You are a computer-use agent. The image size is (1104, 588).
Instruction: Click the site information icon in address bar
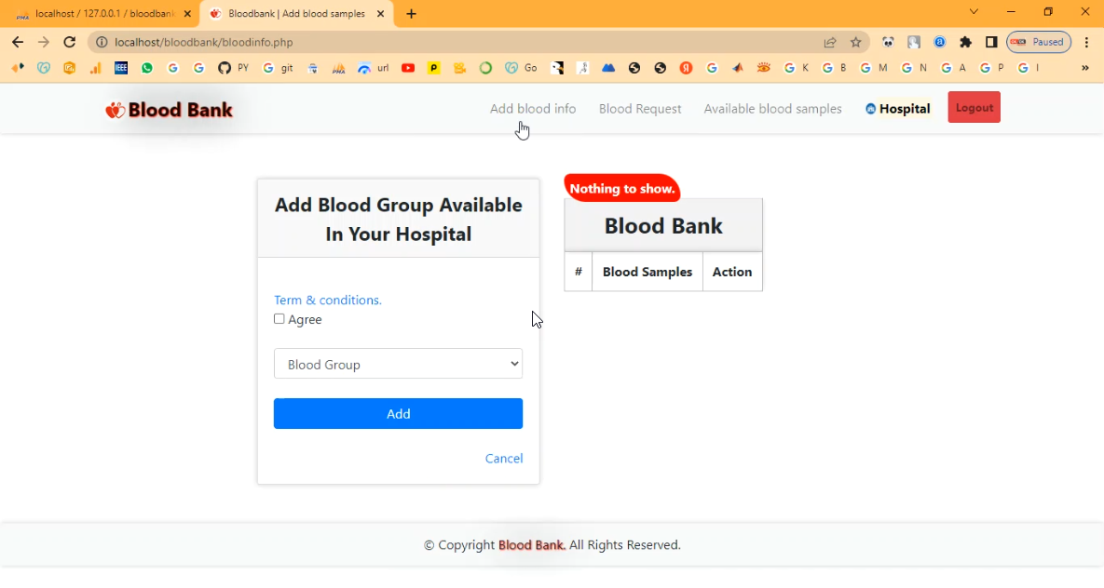point(102,42)
